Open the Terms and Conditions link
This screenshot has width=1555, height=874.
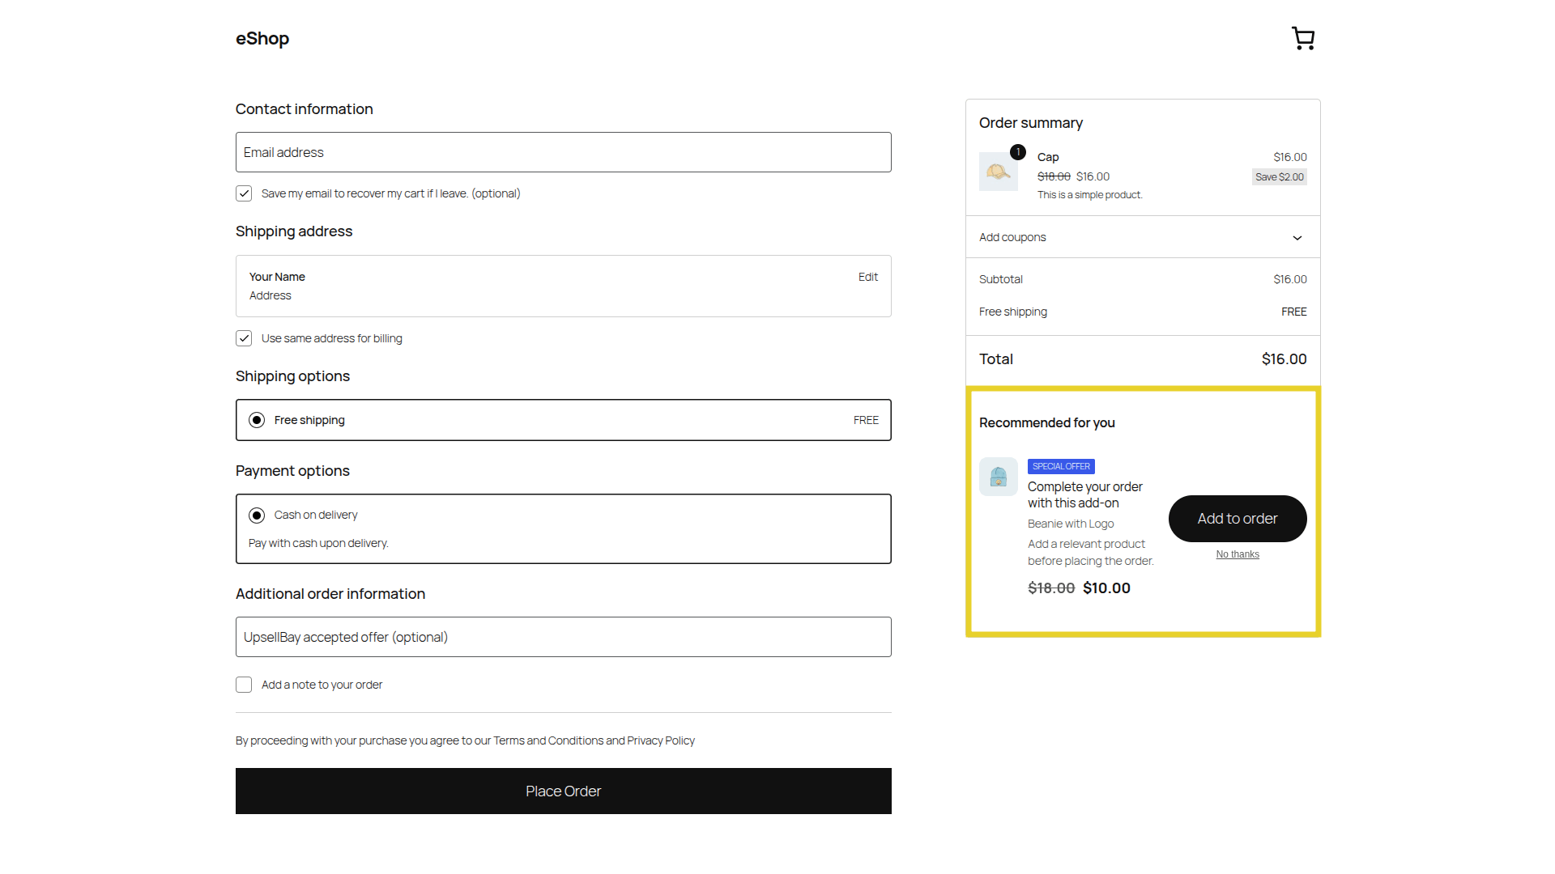point(548,740)
